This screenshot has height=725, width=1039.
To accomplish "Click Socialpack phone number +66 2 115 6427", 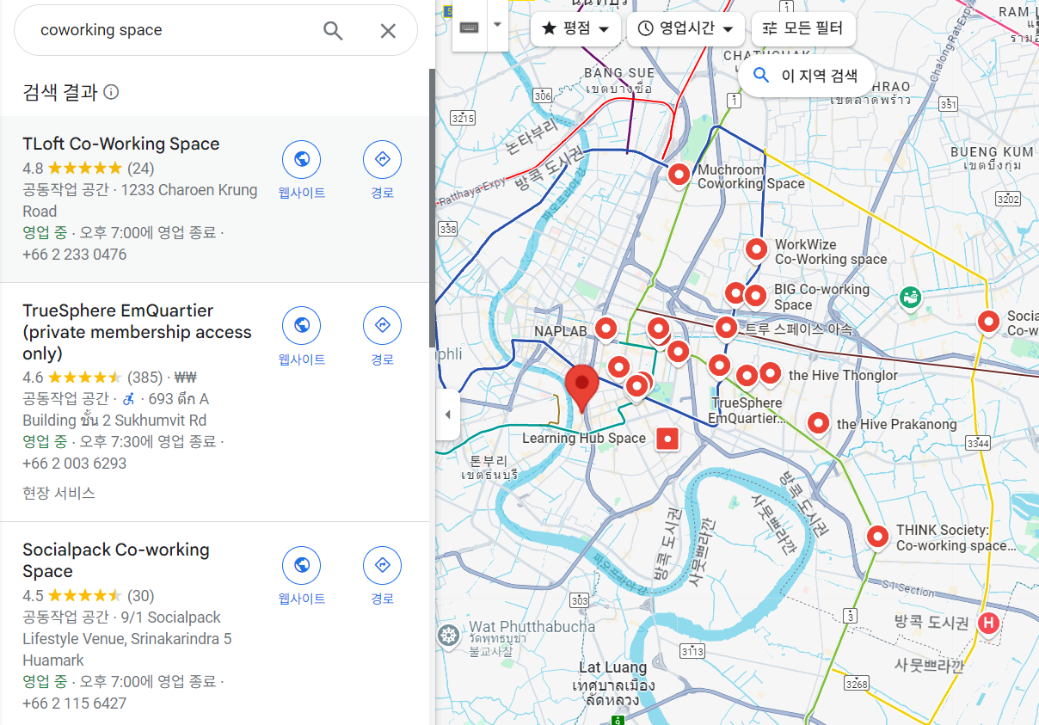I will (x=75, y=703).
